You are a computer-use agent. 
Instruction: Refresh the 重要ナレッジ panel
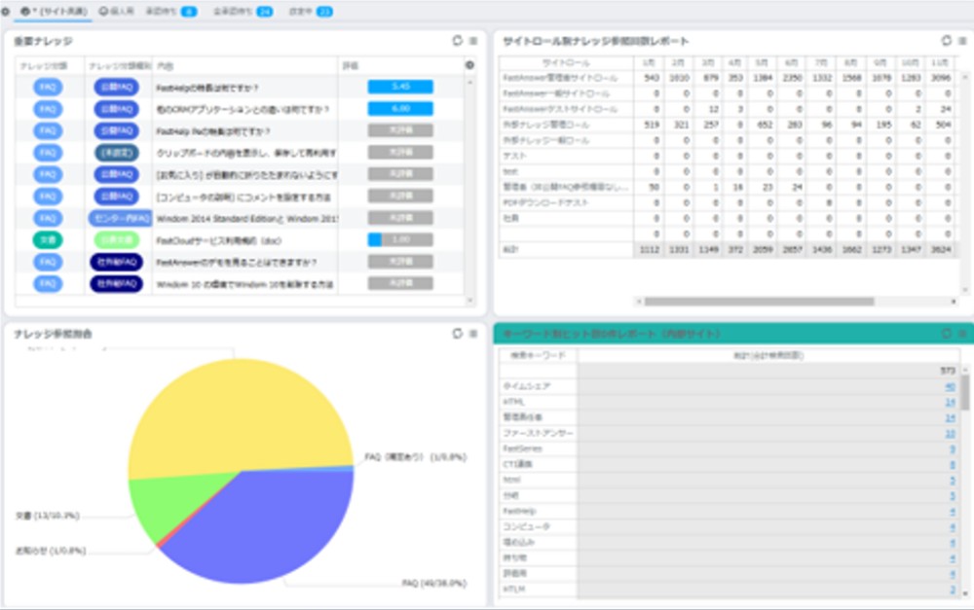click(458, 40)
